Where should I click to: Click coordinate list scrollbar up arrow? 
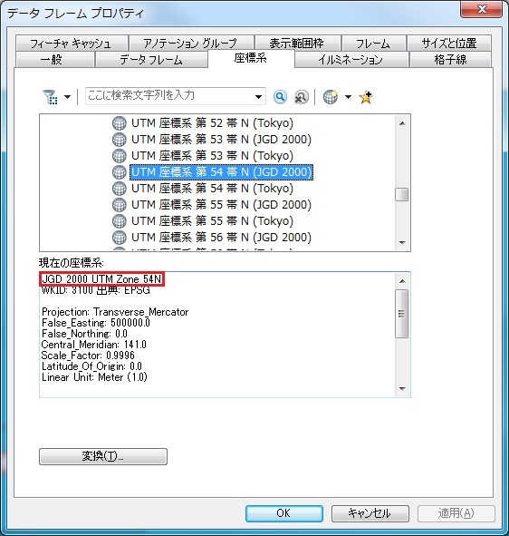pyautogui.click(x=402, y=123)
